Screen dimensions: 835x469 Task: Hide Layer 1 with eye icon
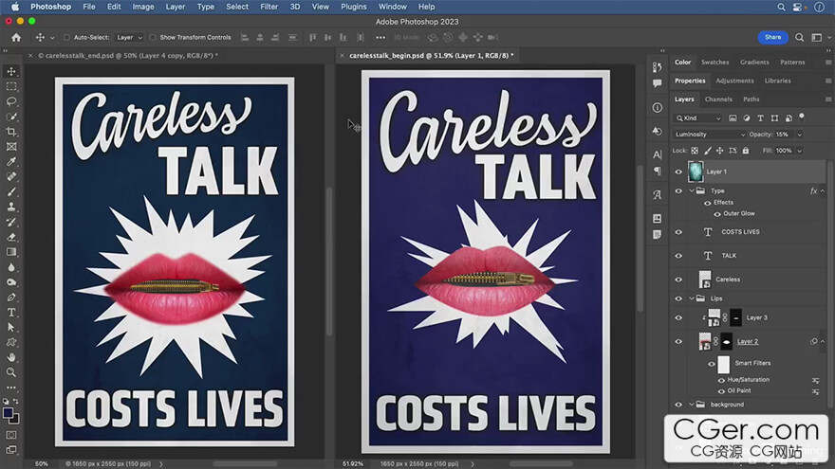tap(678, 171)
